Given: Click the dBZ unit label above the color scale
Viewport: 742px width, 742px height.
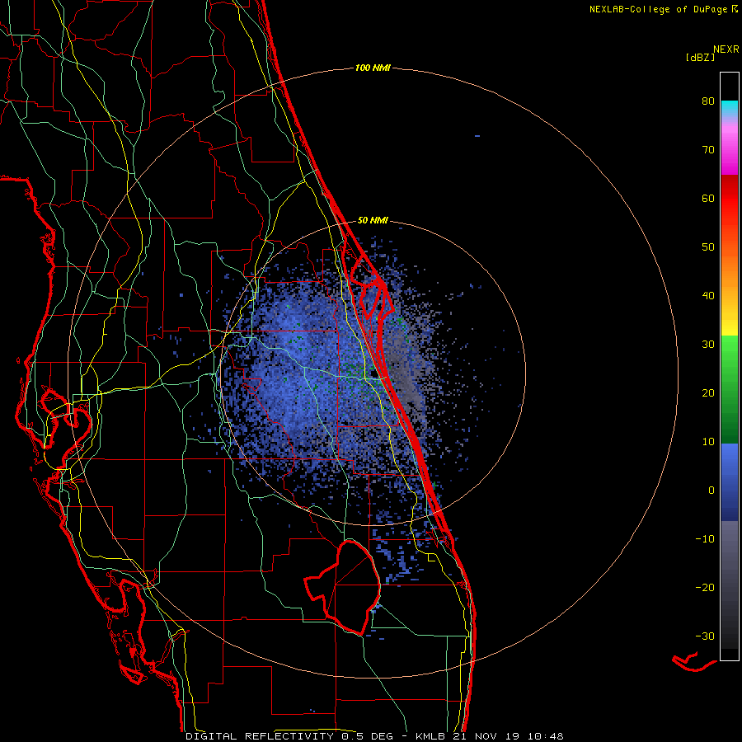Looking at the screenshot, I should point(700,57).
